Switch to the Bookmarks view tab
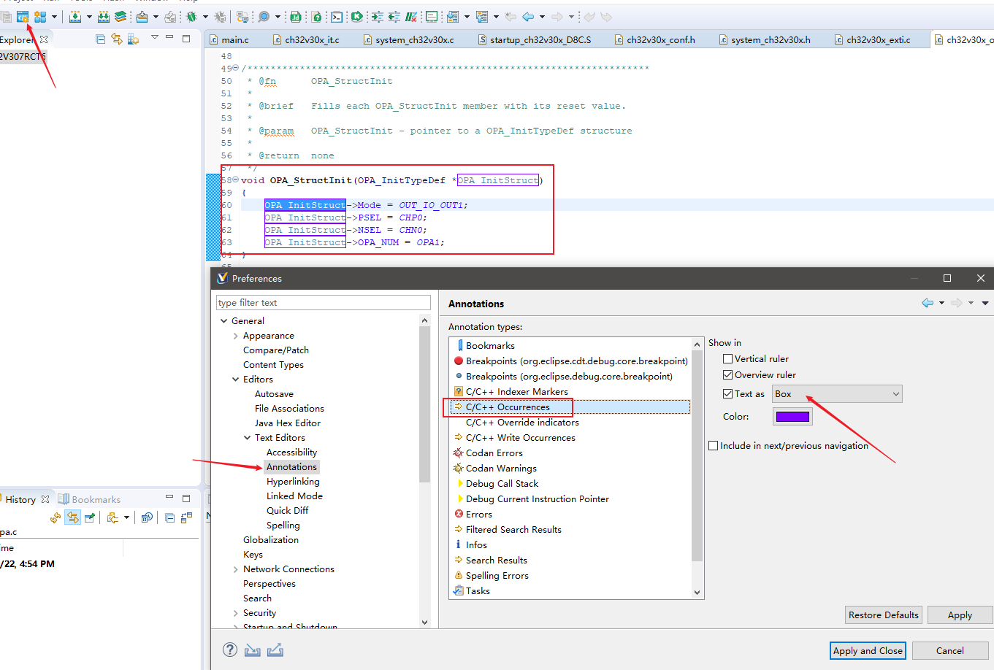Image resolution: width=994 pixels, height=670 pixels. click(90, 499)
